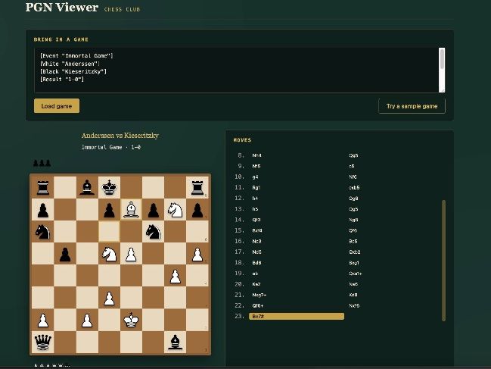This screenshot has height=369, width=491.
Task: Click the Load game button
Action: point(57,106)
